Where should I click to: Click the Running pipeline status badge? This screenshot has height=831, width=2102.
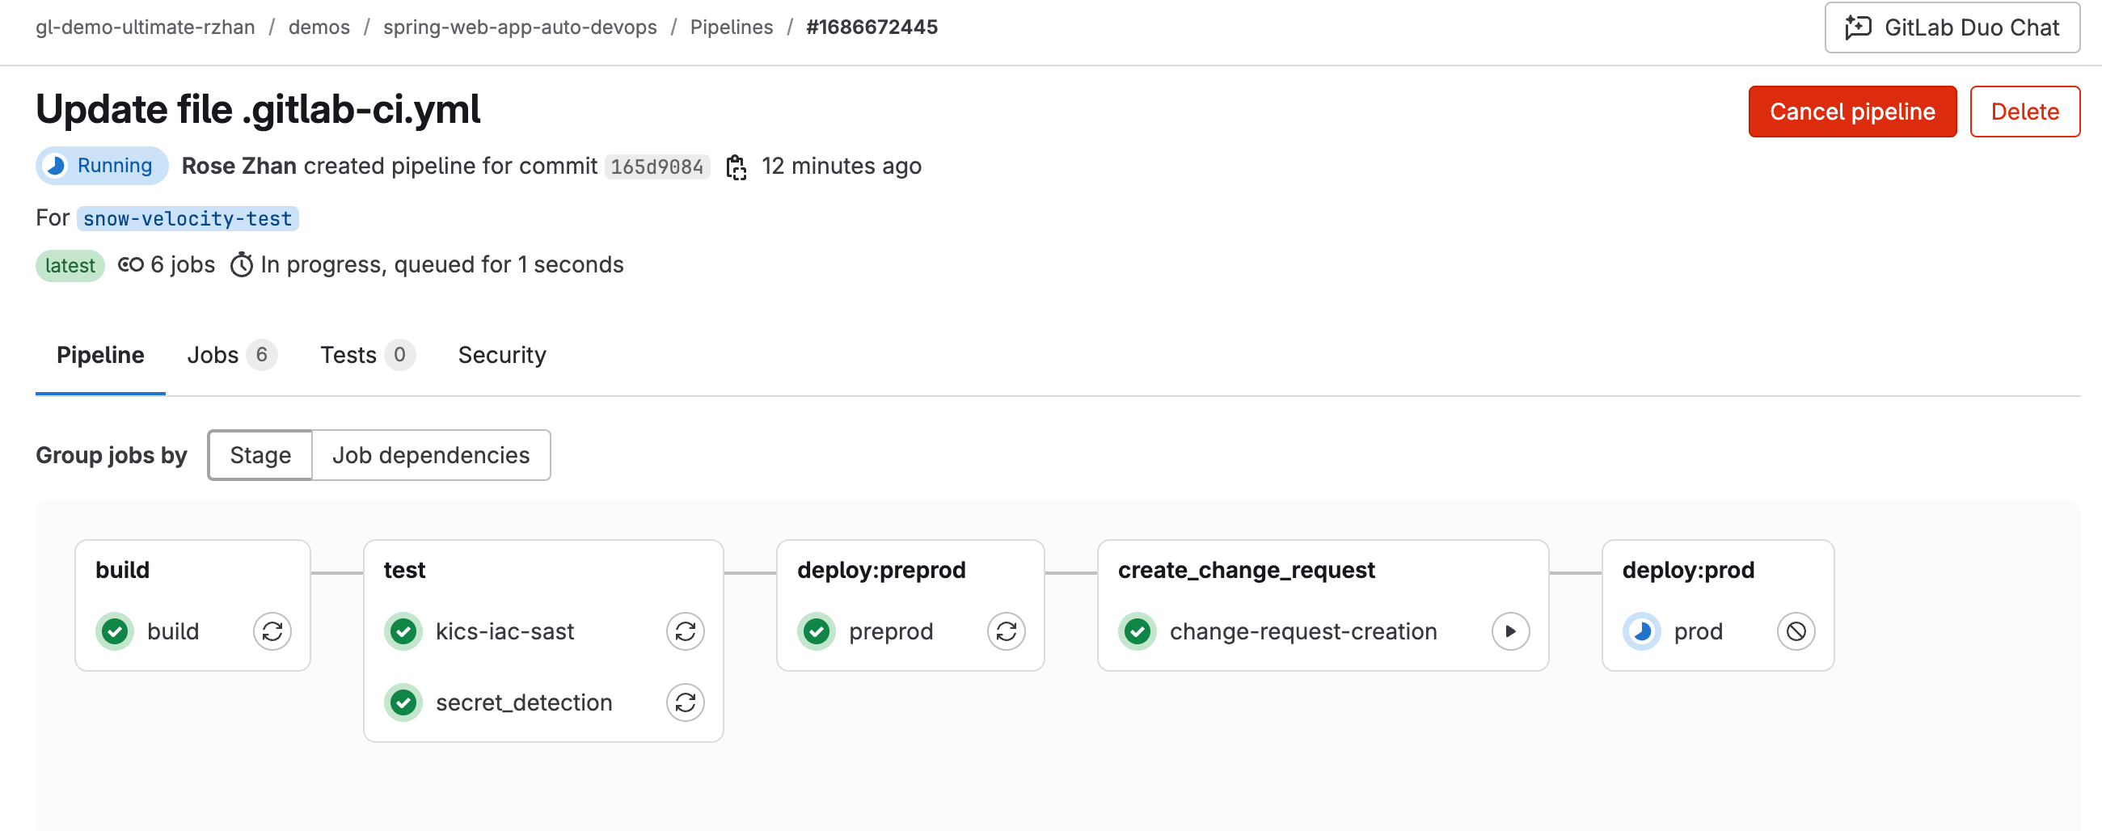pyautogui.click(x=101, y=165)
